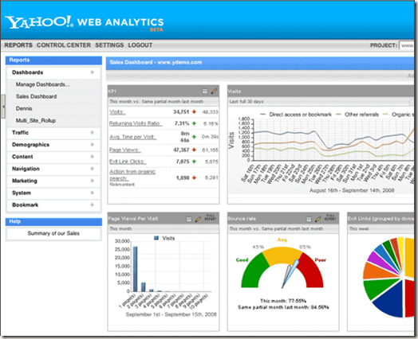Click the Project input field

(407, 45)
